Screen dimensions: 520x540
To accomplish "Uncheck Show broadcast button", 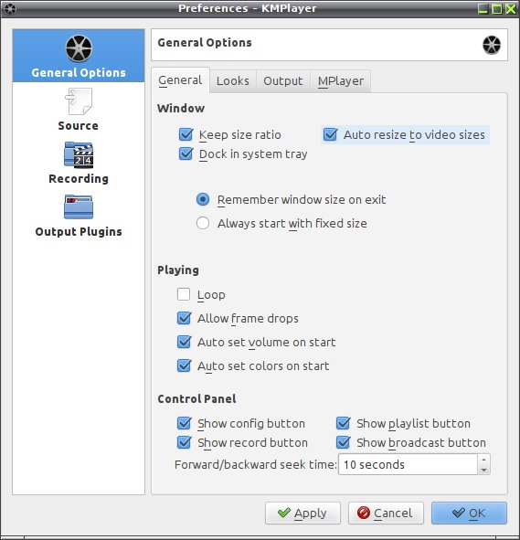I will 343,442.
